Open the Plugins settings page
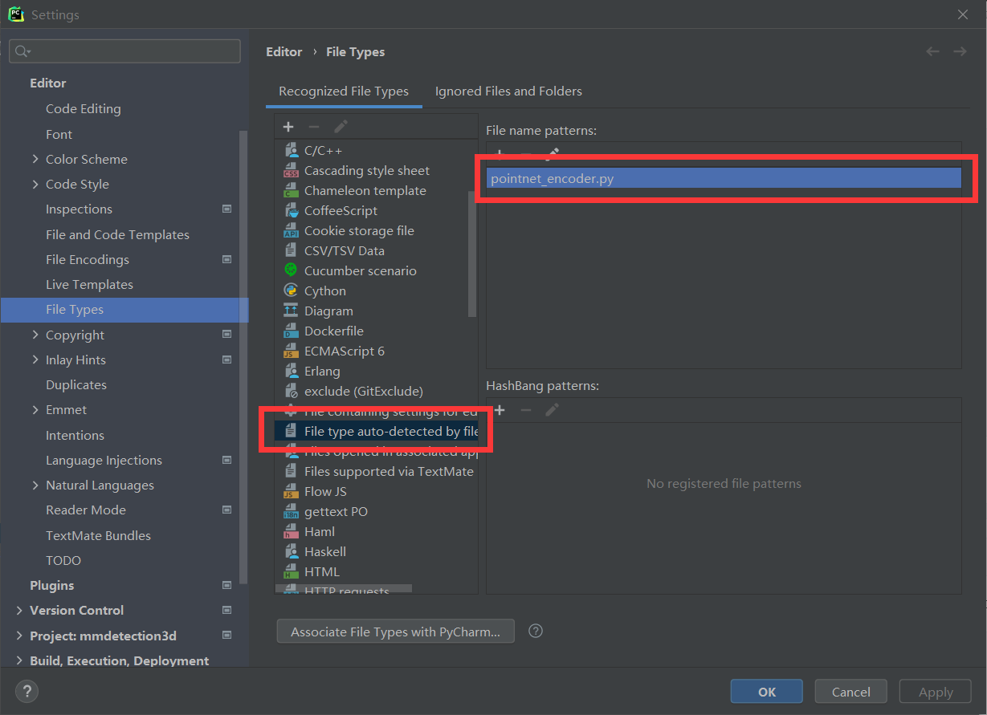This screenshot has width=987, height=715. [x=51, y=585]
